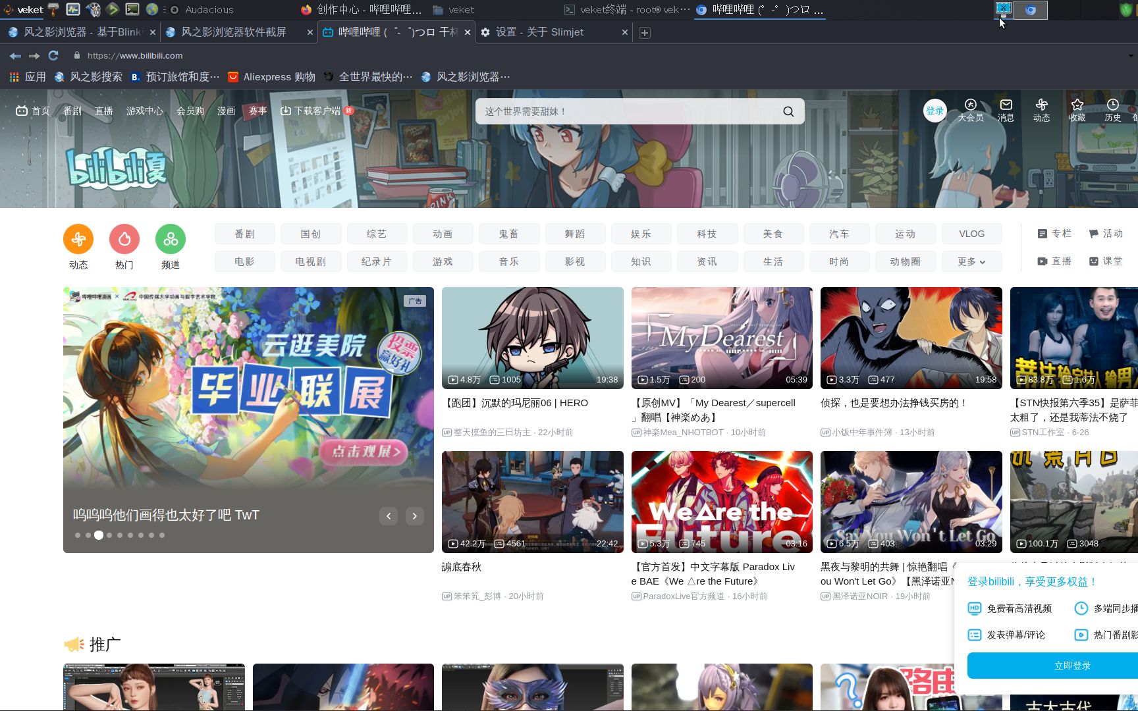This screenshot has width=1138, height=711.
Task: Open 直播 link in right sidebar
Action: [x=1054, y=261]
